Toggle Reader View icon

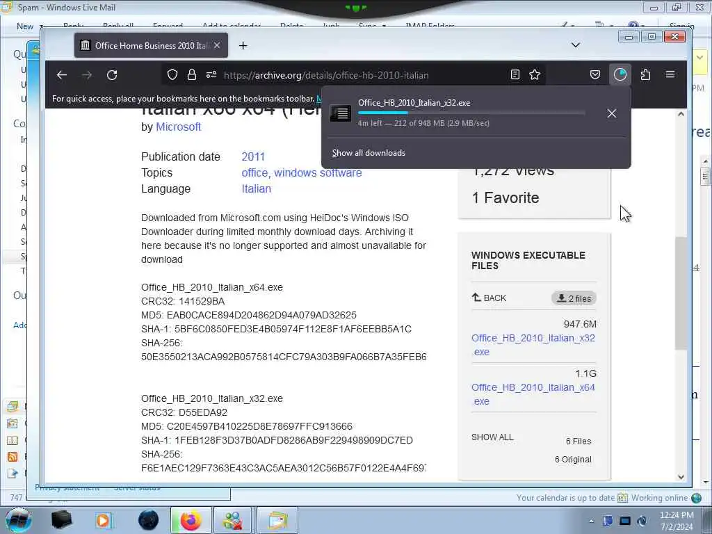(515, 74)
